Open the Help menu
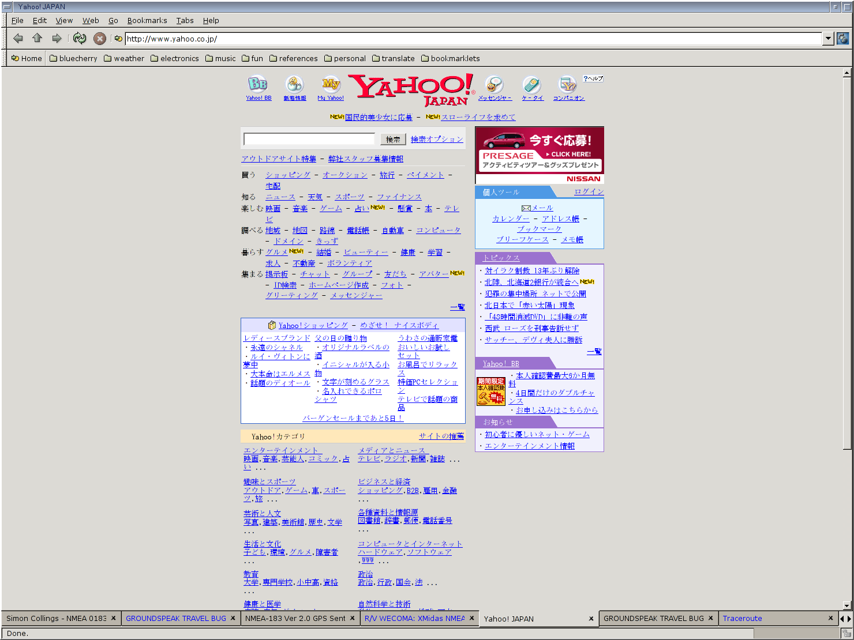The height and width of the screenshot is (640, 854). (211, 20)
